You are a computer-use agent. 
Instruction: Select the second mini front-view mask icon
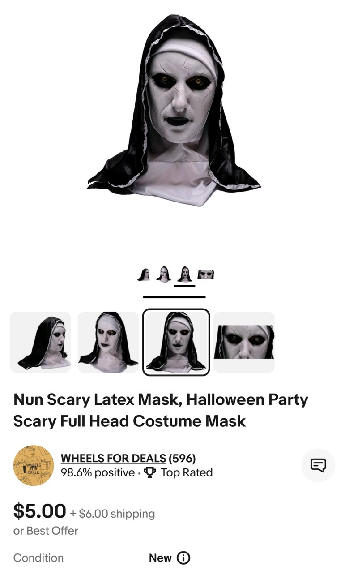(x=164, y=274)
